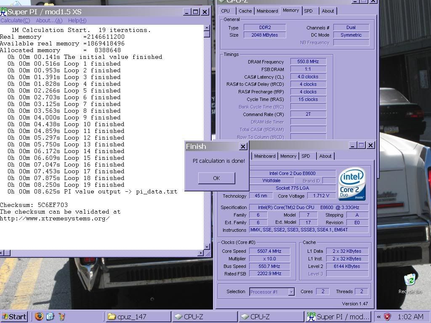
Task: Close the Finish dialog with X button
Action: (x=243, y=146)
